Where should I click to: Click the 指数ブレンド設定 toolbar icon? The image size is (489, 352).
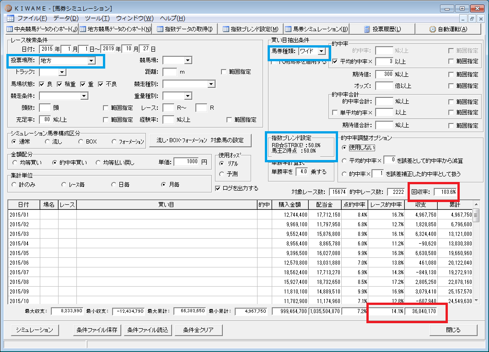pos(226,29)
